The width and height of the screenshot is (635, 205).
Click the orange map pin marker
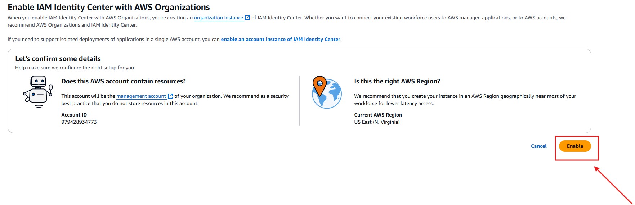point(319,85)
